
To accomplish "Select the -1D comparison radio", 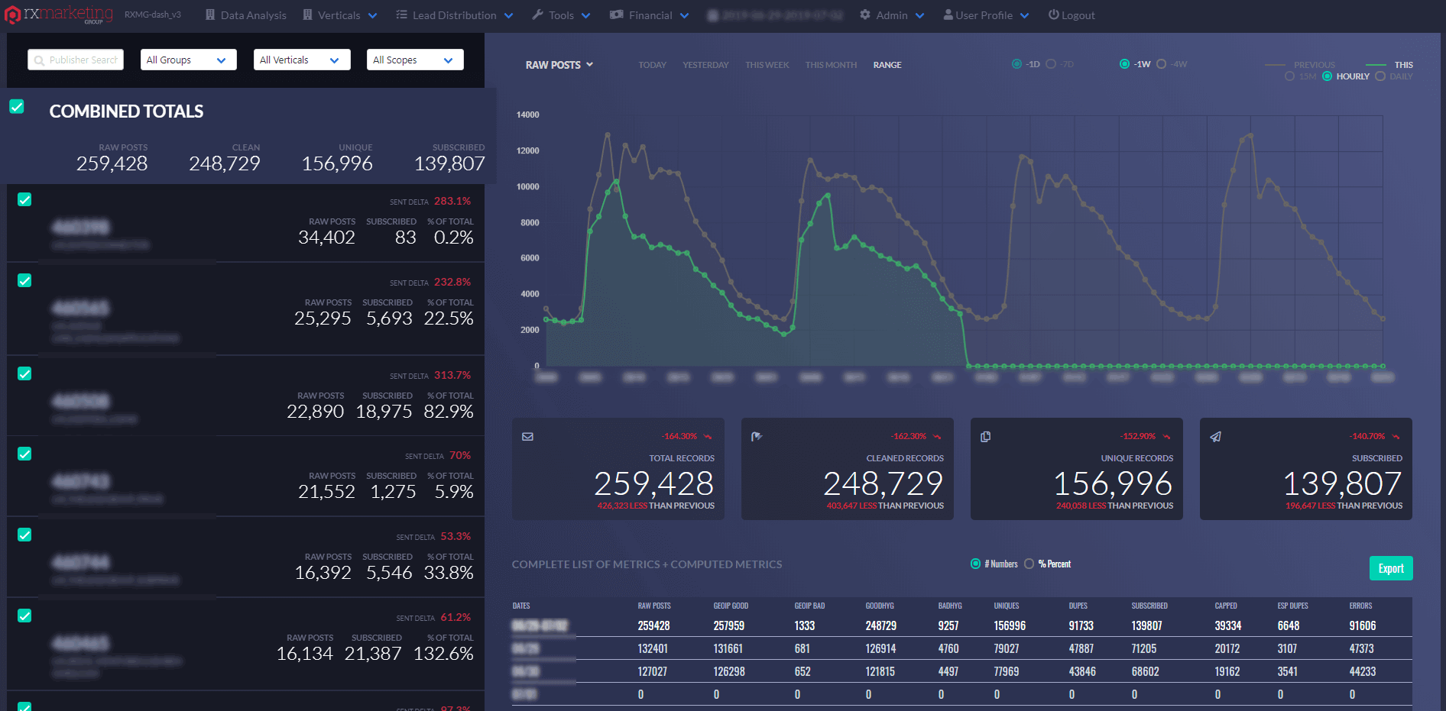I will [1016, 64].
